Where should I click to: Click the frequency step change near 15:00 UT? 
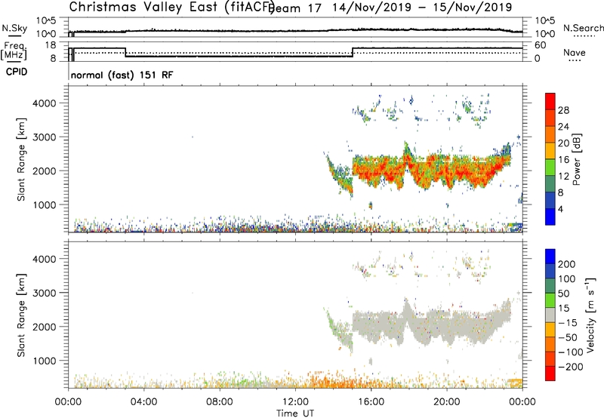pyautogui.click(x=353, y=52)
